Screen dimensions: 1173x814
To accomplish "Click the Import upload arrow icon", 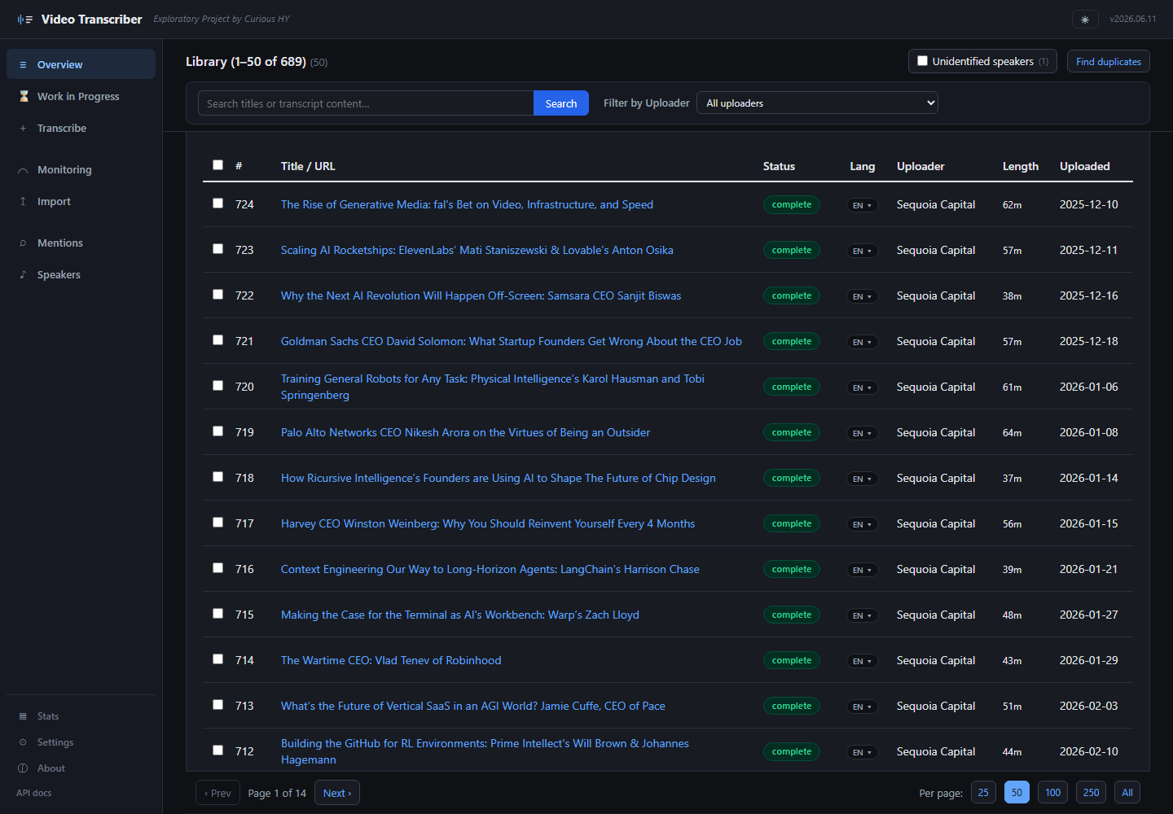I will pos(23,202).
